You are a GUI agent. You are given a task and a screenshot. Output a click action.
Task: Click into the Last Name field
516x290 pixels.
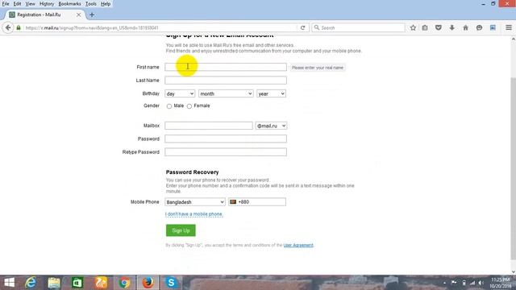point(226,81)
